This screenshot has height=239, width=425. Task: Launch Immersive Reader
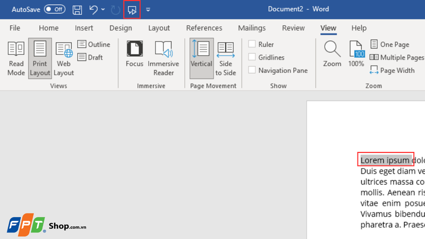pos(164,58)
